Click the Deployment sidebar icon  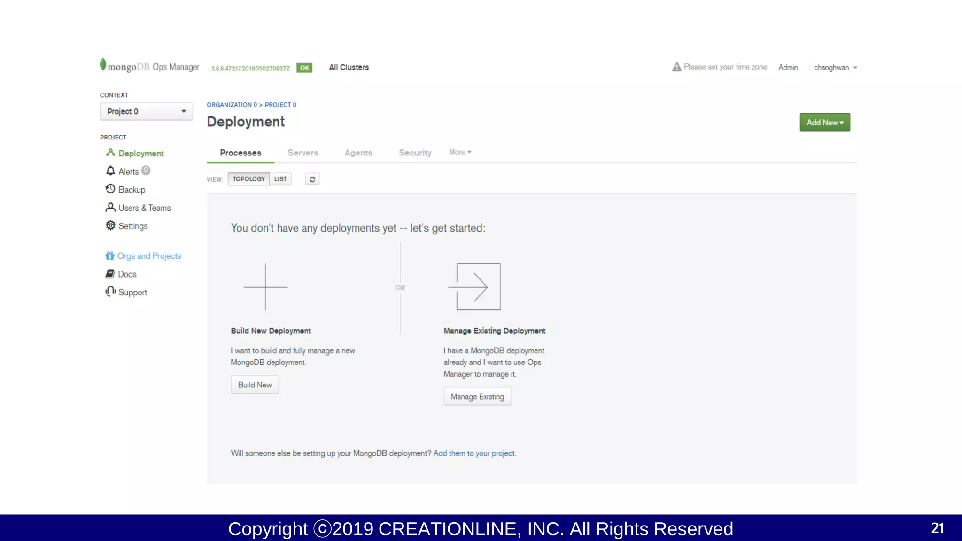[x=110, y=153]
